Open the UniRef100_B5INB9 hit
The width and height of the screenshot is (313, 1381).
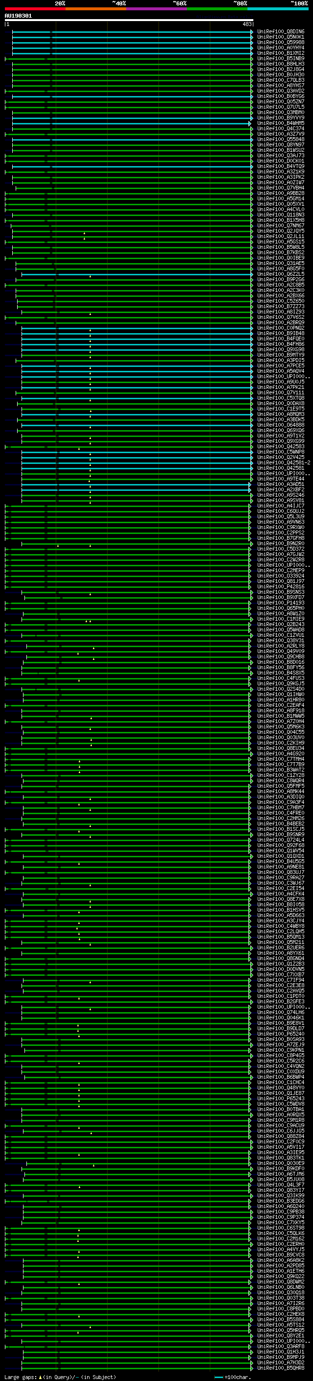(281, 58)
